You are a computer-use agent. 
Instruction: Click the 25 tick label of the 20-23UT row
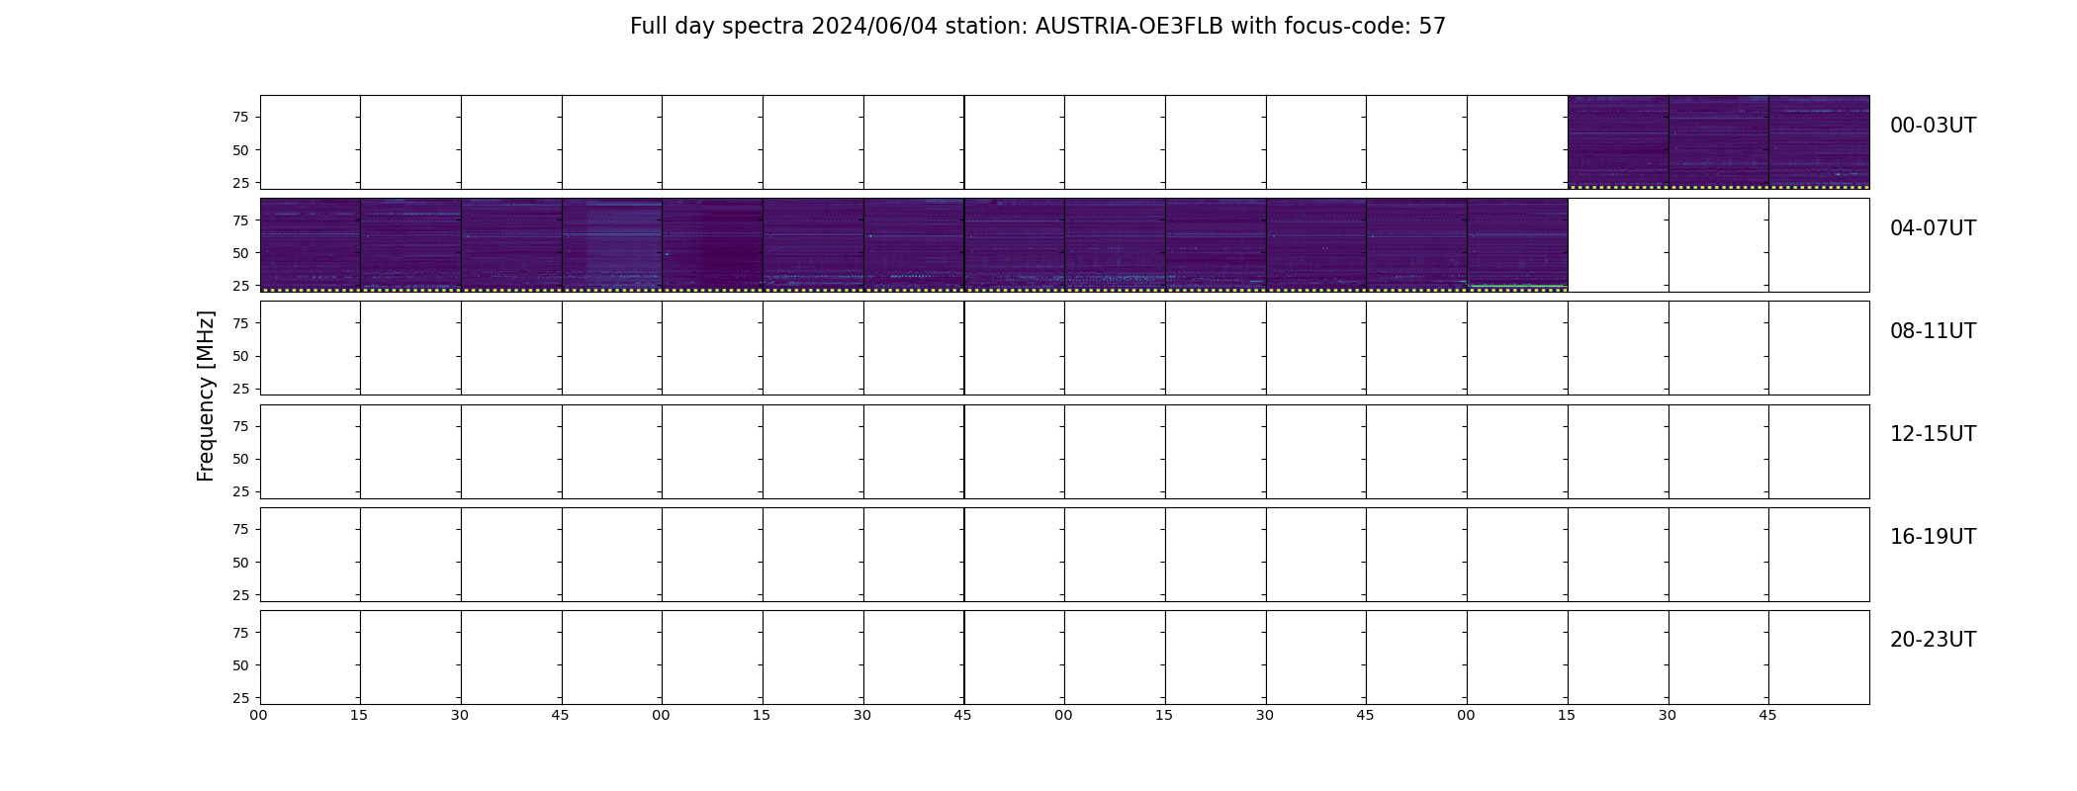tap(240, 698)
